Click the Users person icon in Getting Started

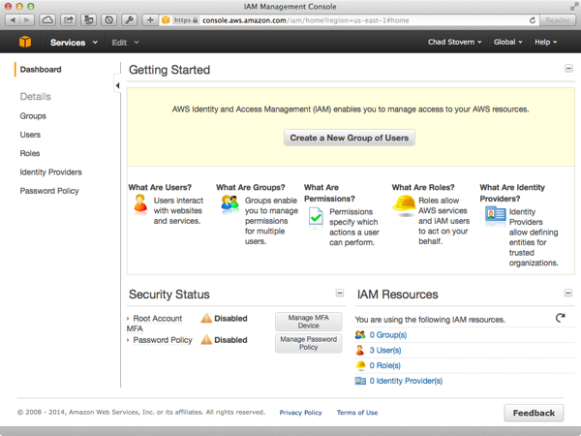coord(140,203)
